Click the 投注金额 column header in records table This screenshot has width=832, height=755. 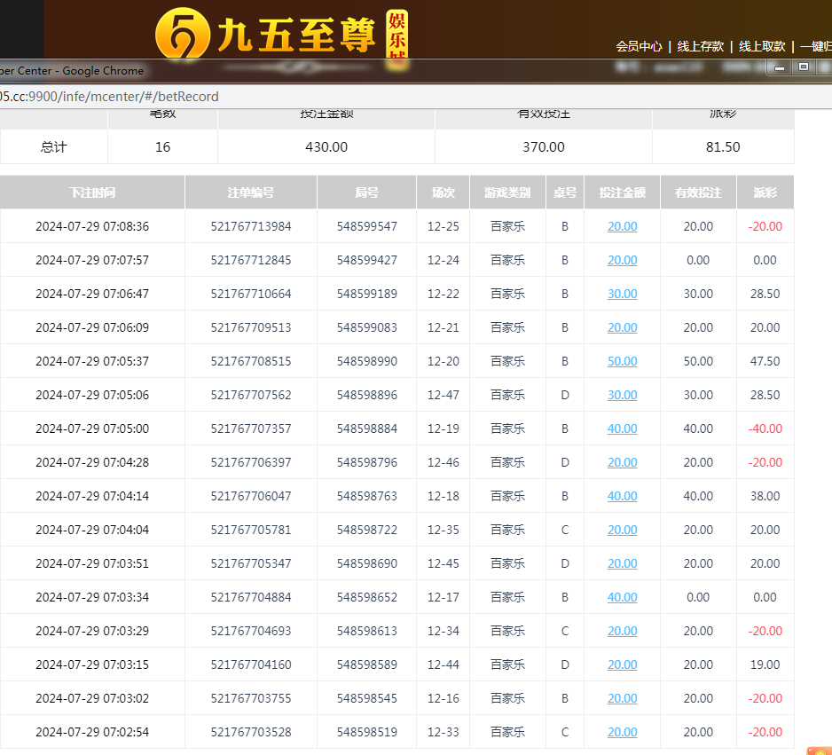[622, 193]
